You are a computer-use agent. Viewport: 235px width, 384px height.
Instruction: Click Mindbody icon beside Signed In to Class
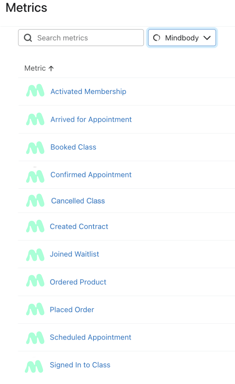[x=34, y=366]
